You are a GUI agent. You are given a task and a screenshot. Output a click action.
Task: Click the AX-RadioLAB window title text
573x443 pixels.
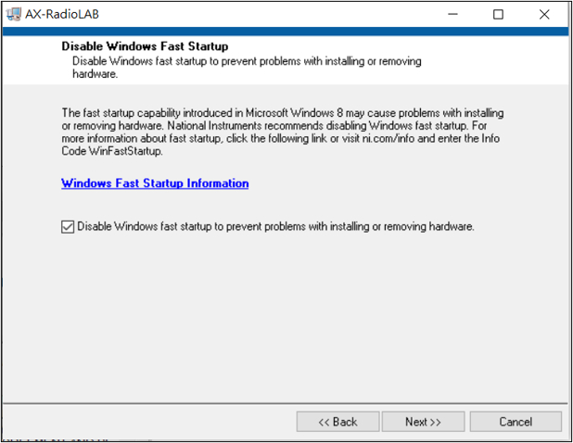[x=62, y=14]
